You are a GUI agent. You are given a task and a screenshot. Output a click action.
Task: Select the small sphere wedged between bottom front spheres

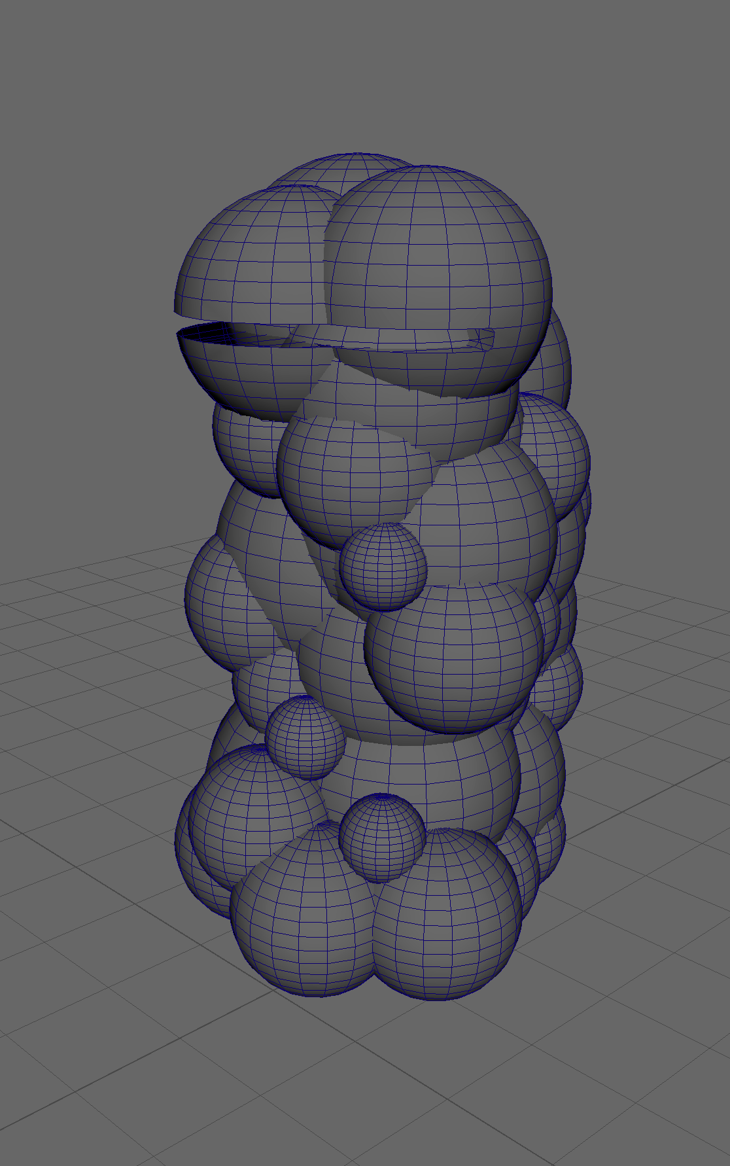coord(383,838)
